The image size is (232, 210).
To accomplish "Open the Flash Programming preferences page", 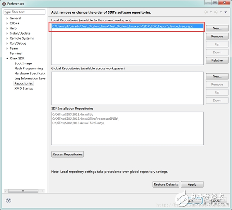I will click(x=29, y=68).
